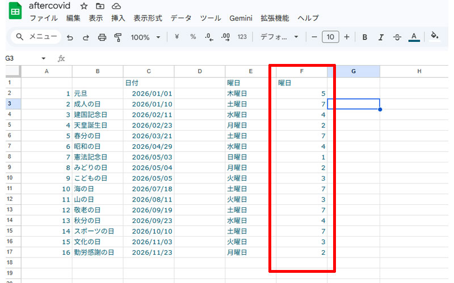Check the cloud save status icon
The width and height of the screenshot is (454, 283).
(116, 6)
